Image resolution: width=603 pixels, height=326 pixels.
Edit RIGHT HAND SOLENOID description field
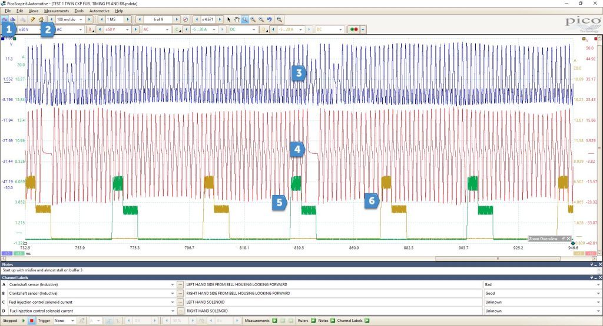(x=333, y=311)
